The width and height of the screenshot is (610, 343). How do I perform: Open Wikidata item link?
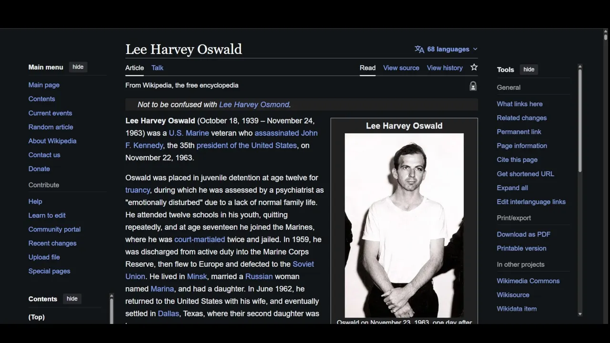tap(517, 309)
